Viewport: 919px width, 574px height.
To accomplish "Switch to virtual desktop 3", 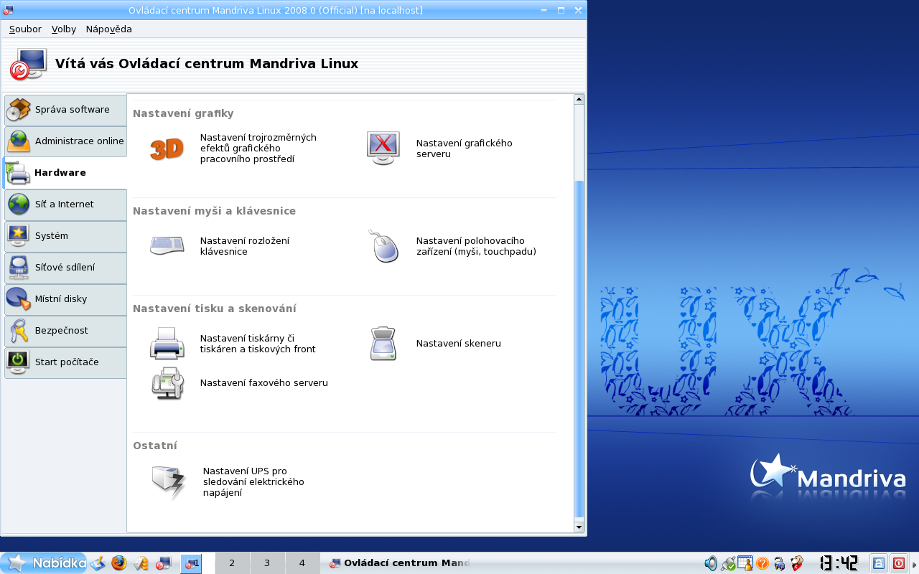I will (x=267, y=563).
